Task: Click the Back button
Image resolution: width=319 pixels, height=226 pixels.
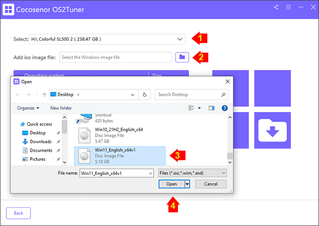Action: [18, 213]
